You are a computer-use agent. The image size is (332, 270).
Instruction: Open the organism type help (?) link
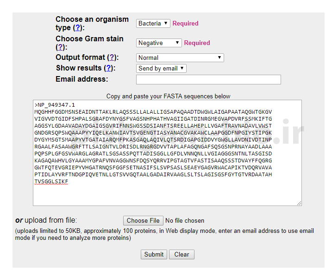78,28
